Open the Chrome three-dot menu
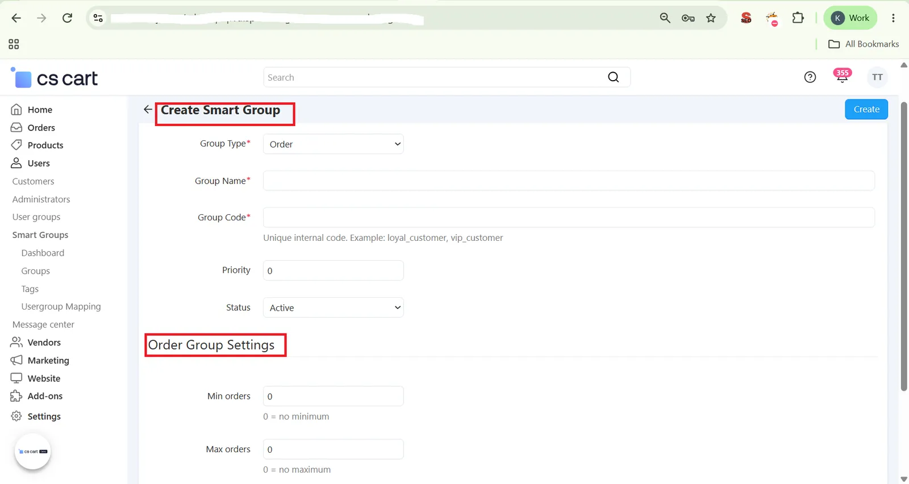 coord(893,18)
